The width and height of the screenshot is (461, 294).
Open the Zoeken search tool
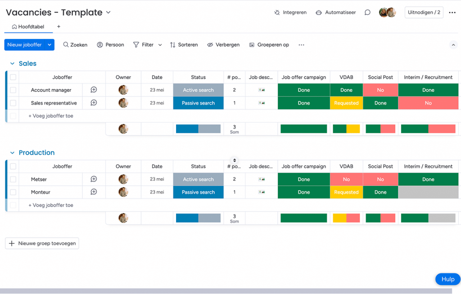pos(75,44)
